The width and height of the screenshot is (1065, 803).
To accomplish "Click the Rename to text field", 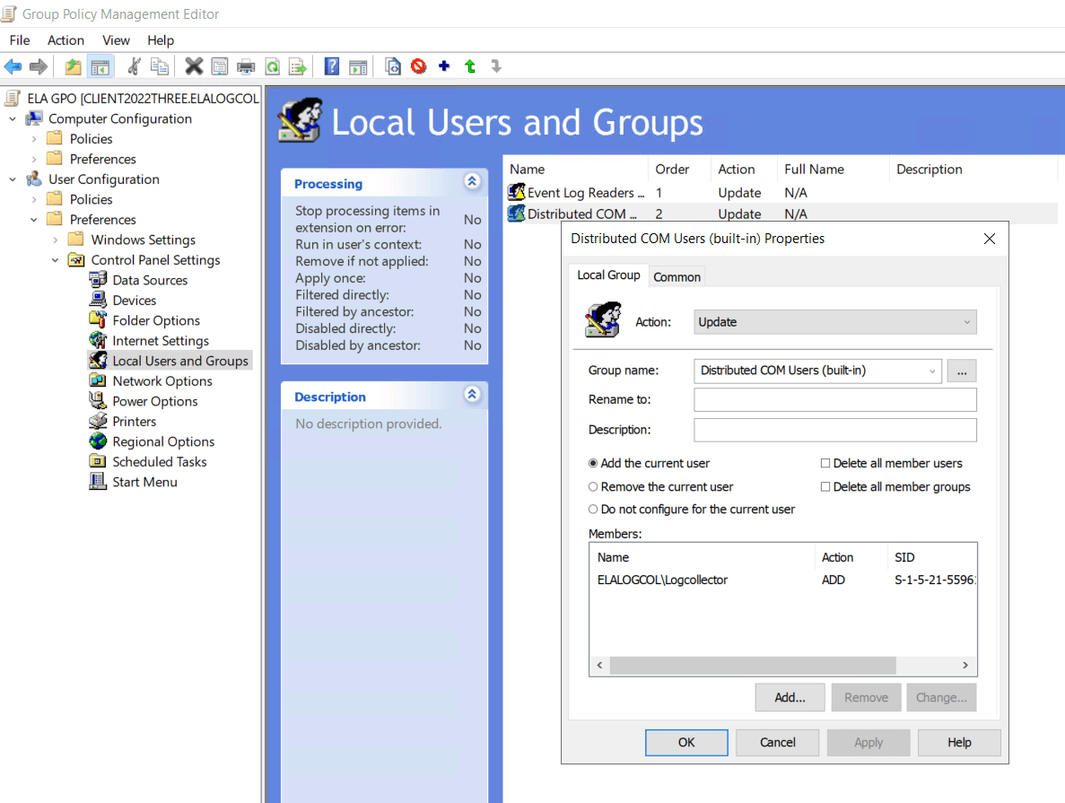I will [x=834, y=399].
